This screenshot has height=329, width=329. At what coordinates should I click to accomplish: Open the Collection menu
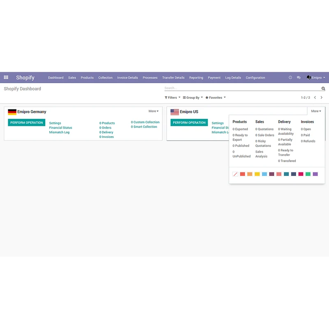pos(105,78)
